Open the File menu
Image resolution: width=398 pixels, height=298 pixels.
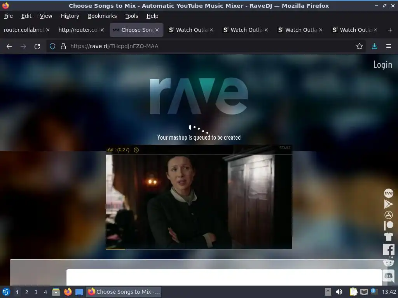click(x=9, y=16)
